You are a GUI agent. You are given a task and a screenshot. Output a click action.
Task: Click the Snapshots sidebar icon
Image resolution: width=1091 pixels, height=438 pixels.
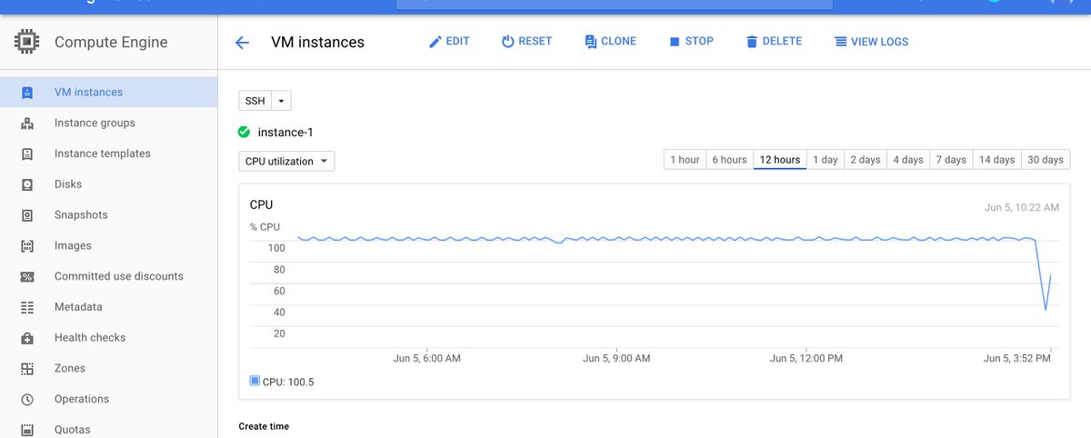tap(27, 215)
